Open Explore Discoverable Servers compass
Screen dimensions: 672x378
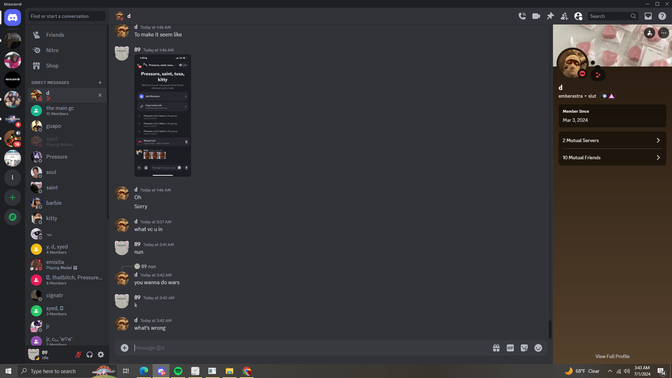click(13, 217)
